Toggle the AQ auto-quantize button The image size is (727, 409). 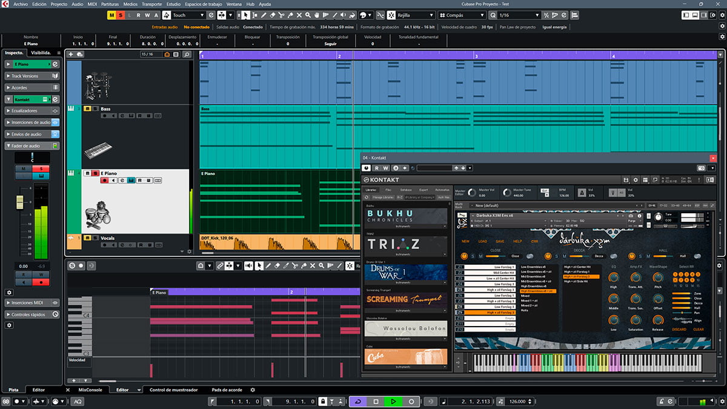pyautogui.click(x=78, y=401)
